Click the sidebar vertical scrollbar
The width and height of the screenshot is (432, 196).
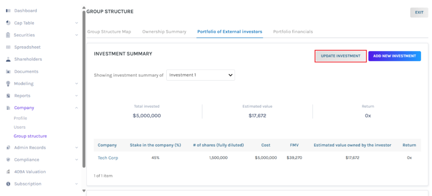[84, 84]
